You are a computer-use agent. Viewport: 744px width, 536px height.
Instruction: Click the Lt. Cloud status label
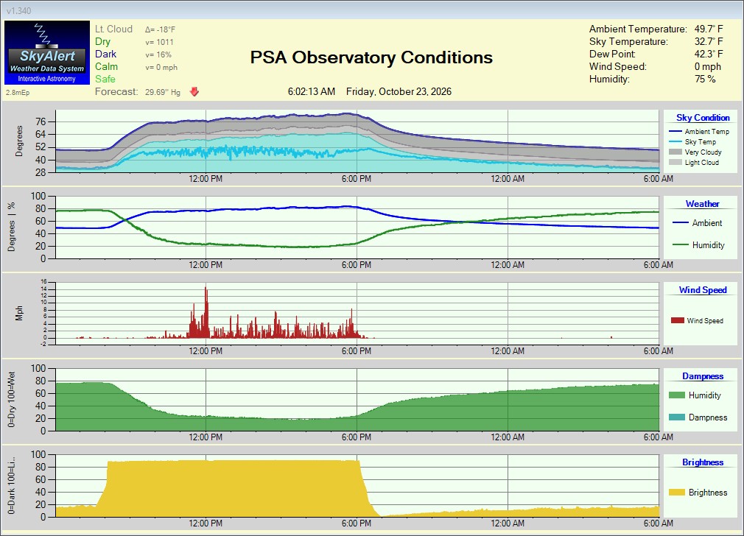tap(114, 29)
